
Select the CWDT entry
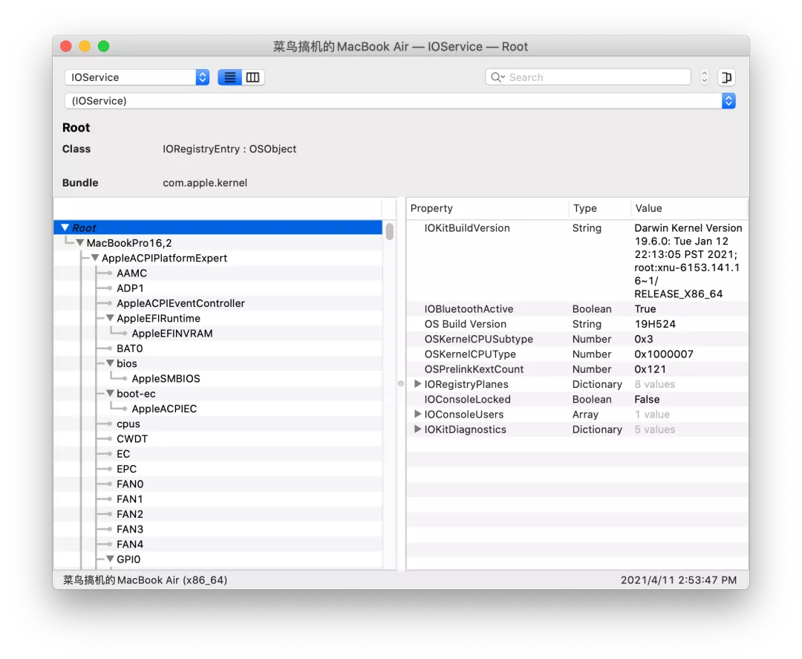(x=132, y=439)
